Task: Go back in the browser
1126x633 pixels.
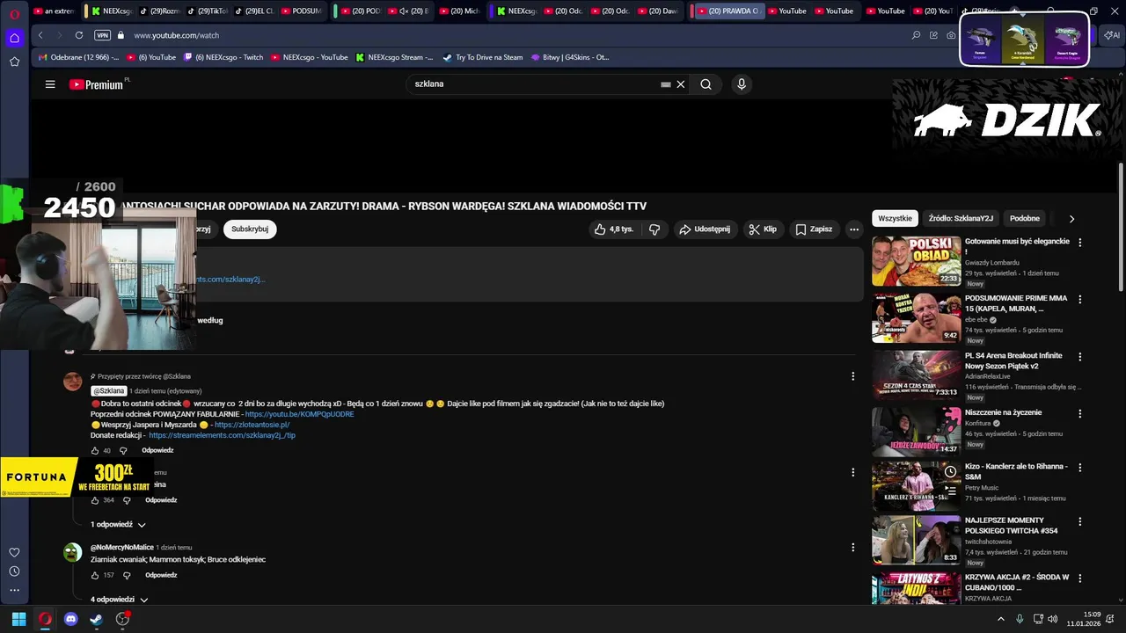Action: (40, 35)
